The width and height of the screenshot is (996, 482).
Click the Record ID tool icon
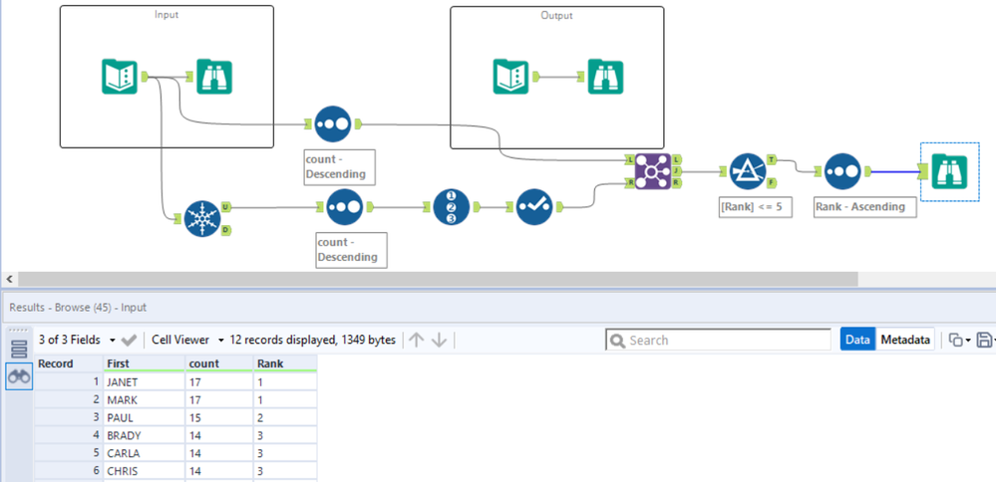tap(452, 206)
